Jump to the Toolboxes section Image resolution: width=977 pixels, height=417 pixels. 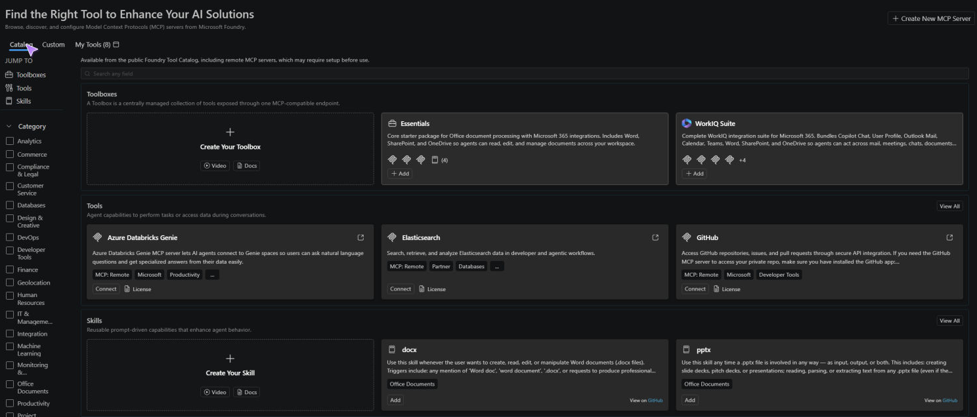(26, 75)
